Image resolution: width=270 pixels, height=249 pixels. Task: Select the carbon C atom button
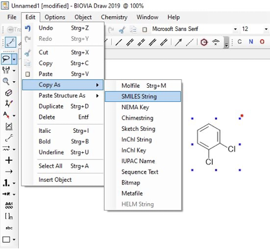point(240,41)
